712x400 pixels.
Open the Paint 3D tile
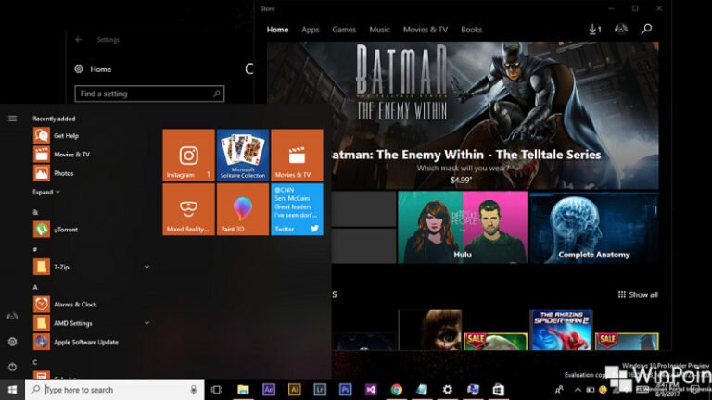[243, 209]
